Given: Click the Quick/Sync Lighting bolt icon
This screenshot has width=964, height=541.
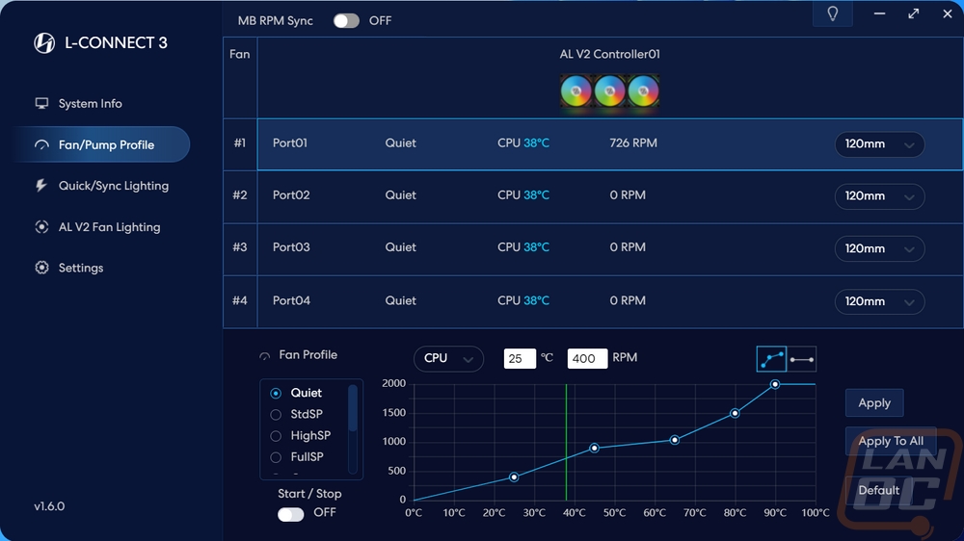Looking at the screenshot, I should tap(41, 186).
